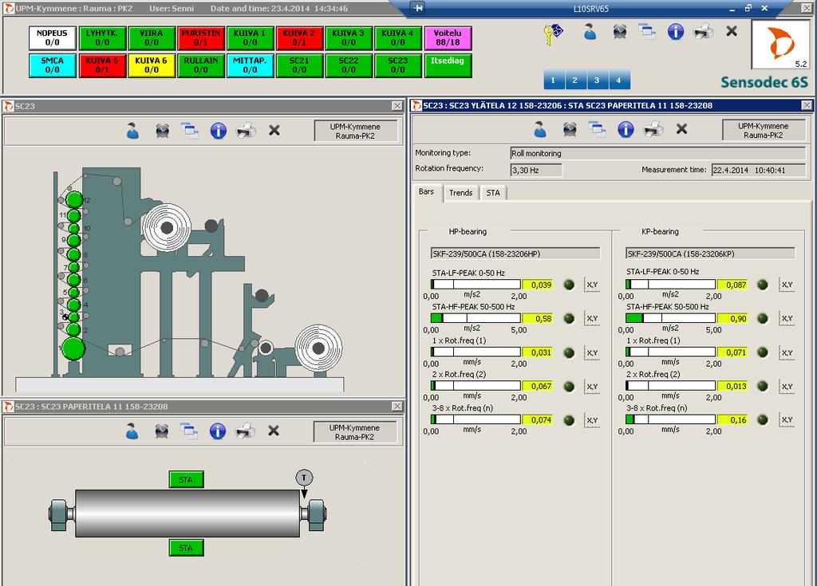Viewport: 817px width, 586px height.
Task: Click the HP-bearing SKF-239/500CA field
Action: (x=515, y=254)
